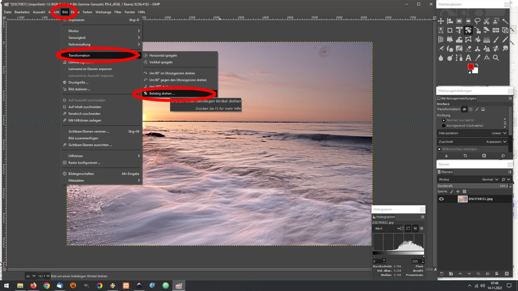The width and height of the screenshot is (518, 291).
Task: Activate the Zoom magnifier tool
Action: click(496, 57)
